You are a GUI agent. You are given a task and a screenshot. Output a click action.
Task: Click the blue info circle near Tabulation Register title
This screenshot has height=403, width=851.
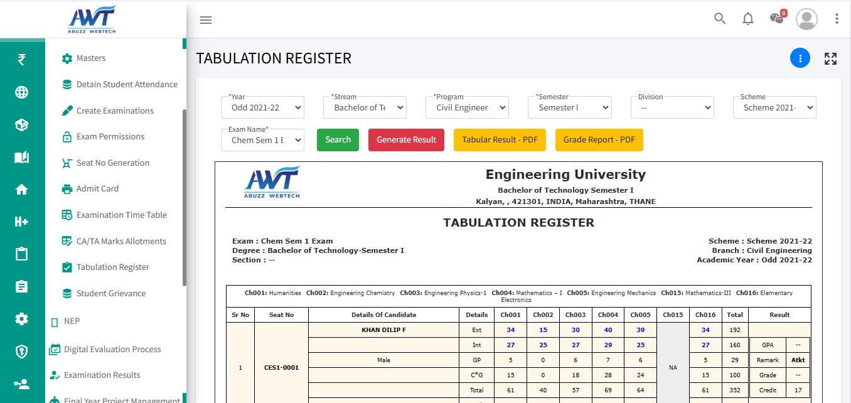click(x=800, y=58)
